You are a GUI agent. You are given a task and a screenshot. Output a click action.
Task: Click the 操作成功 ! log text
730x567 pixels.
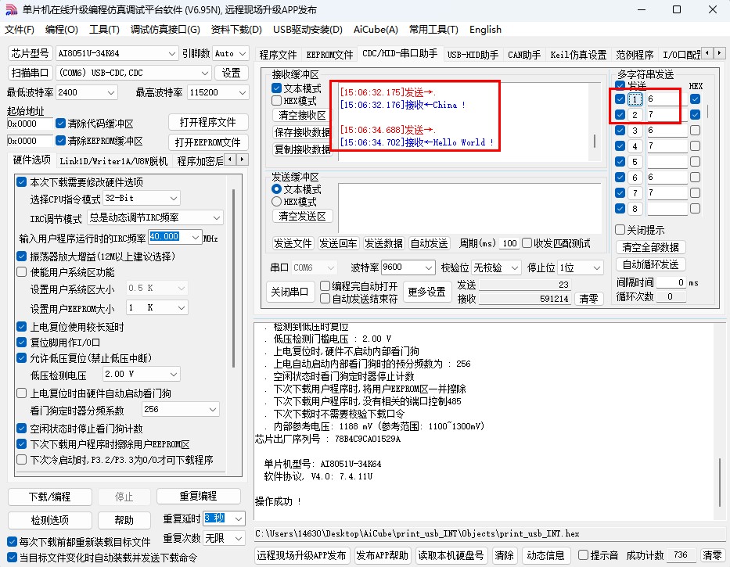pyautogui.click(x=278, y=501)
